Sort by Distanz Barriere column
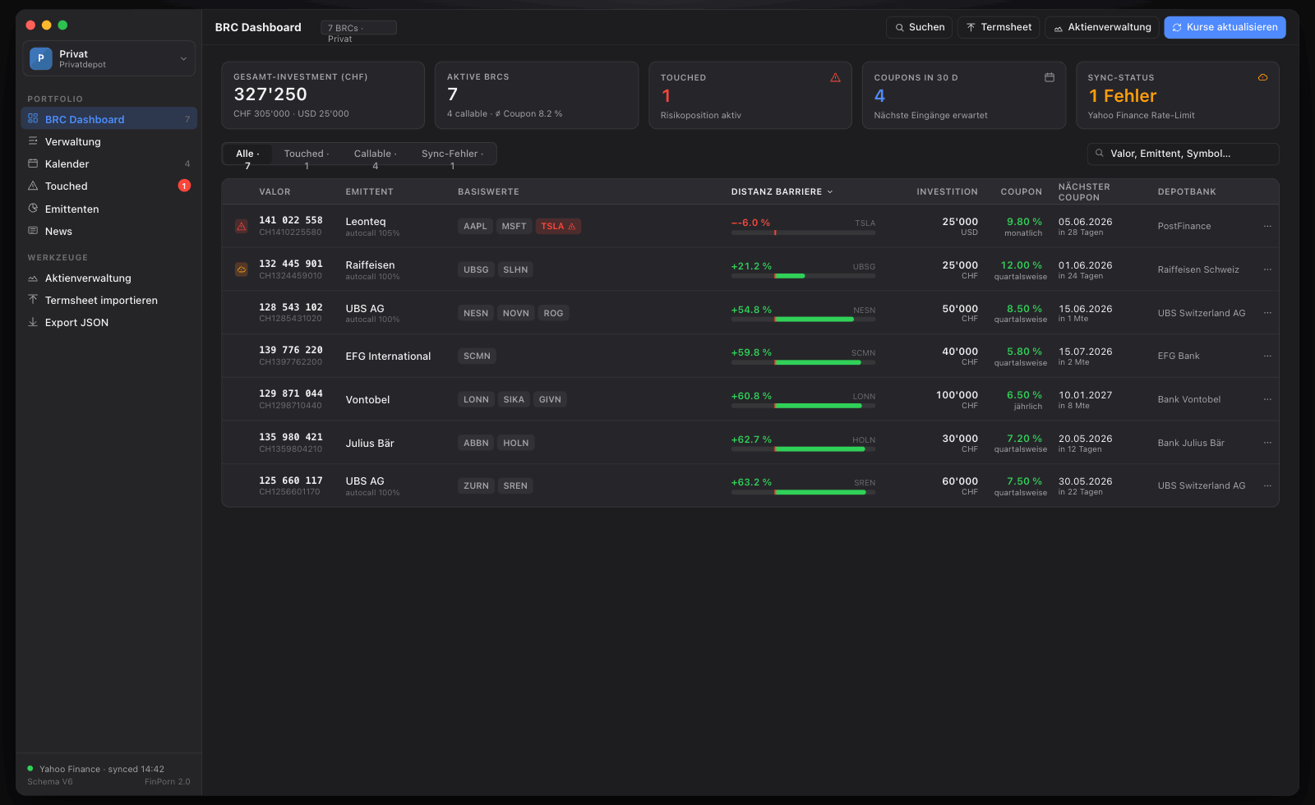Screen dimensions: 1315x805 coord(782,191)
